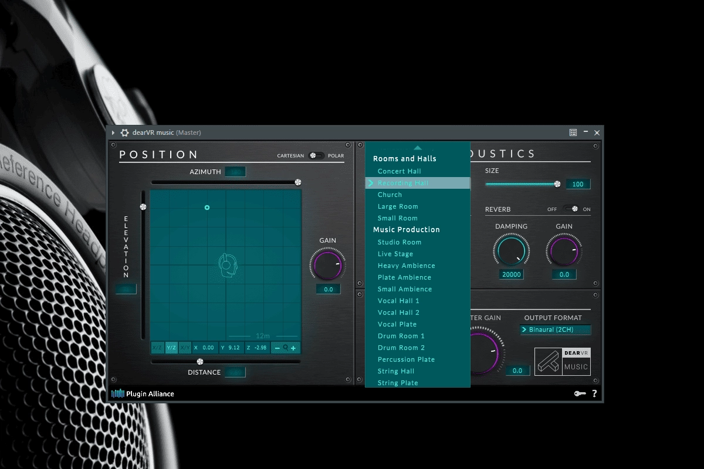Select String Plate preset
Image resolution: width=704 pixels, height=469 pixels.
418,382
